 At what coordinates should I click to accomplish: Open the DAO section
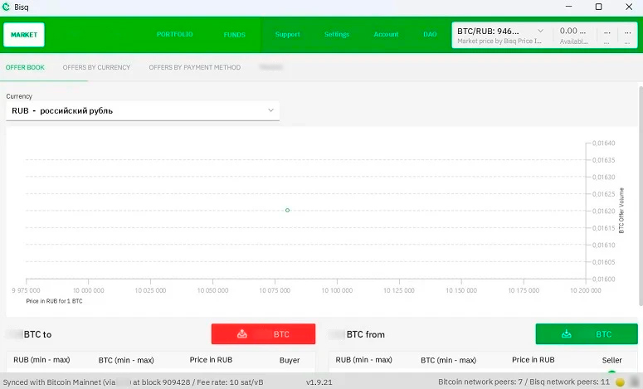[x=430, y=35]
